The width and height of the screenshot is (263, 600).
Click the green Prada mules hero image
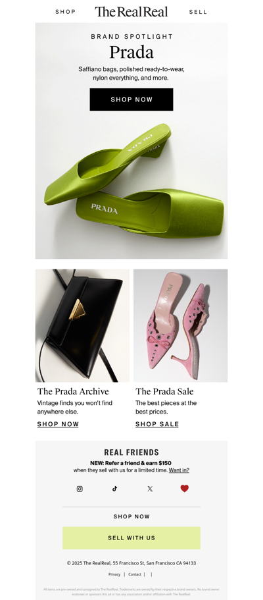[x=131, y=184]
